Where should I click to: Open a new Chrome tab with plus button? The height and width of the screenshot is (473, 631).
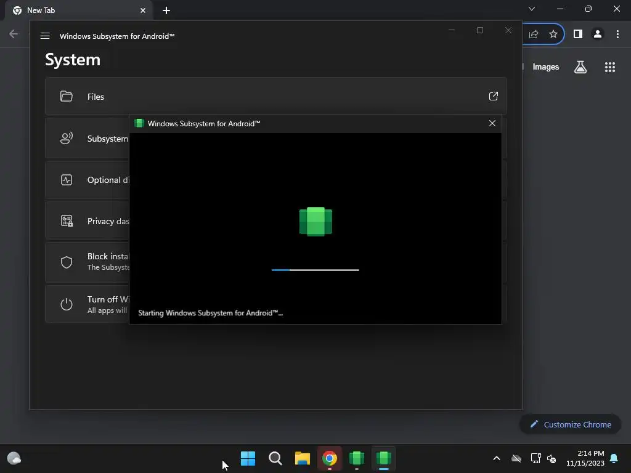[x=166, y=10]
